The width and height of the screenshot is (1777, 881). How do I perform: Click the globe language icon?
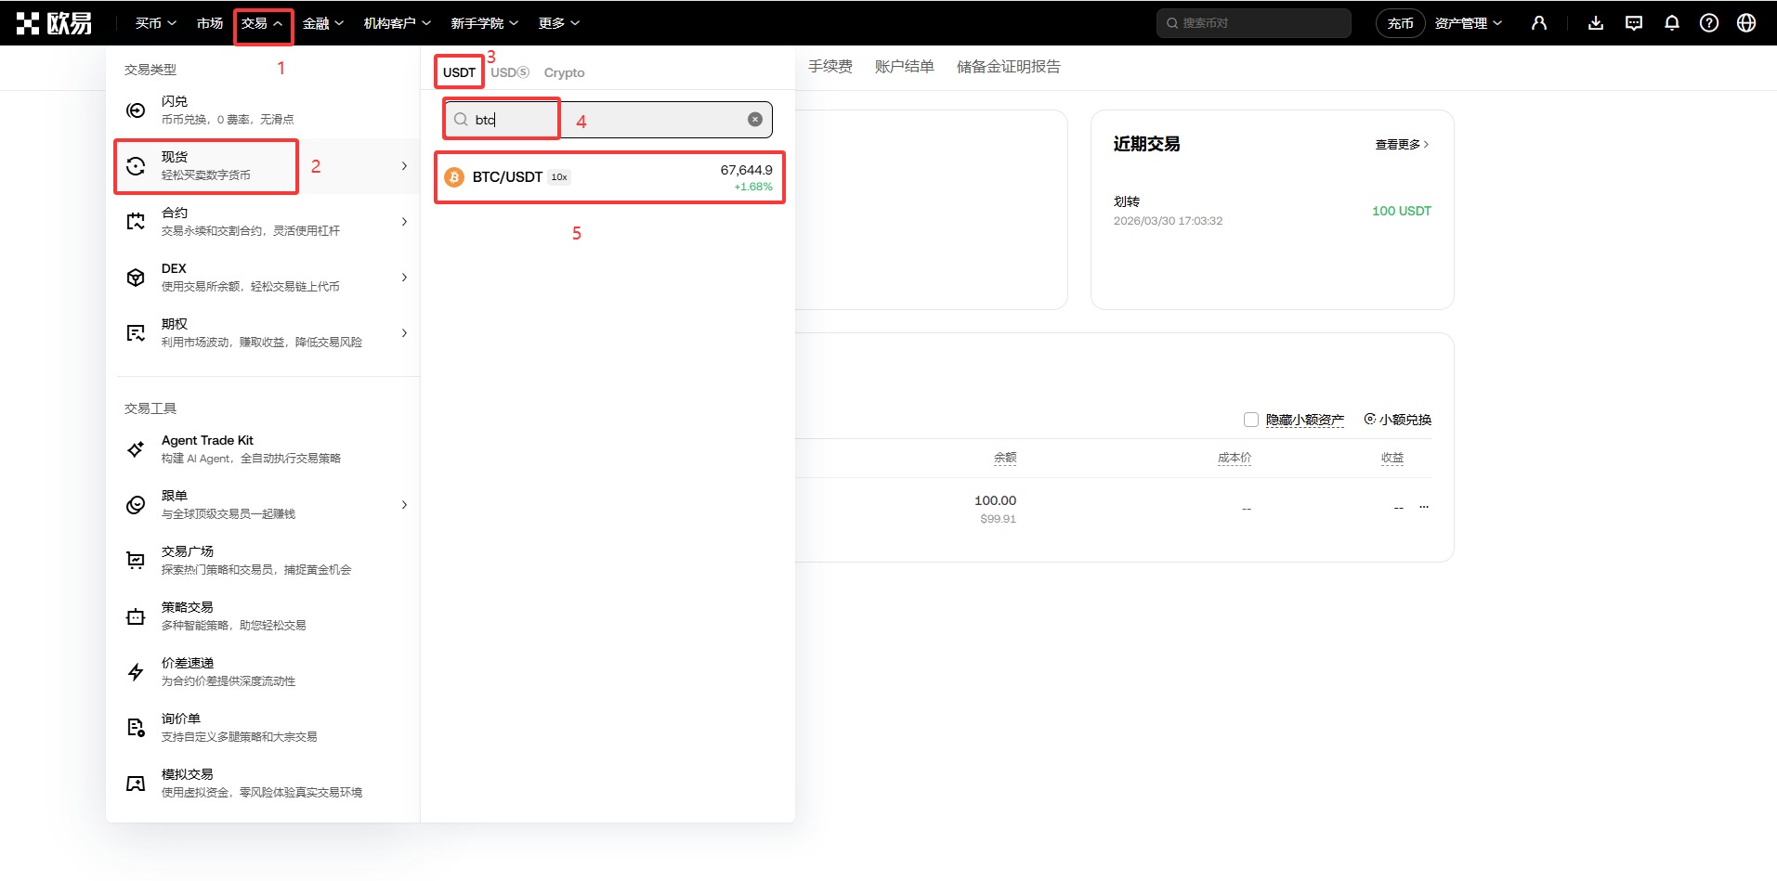[x=1746, y=23]
